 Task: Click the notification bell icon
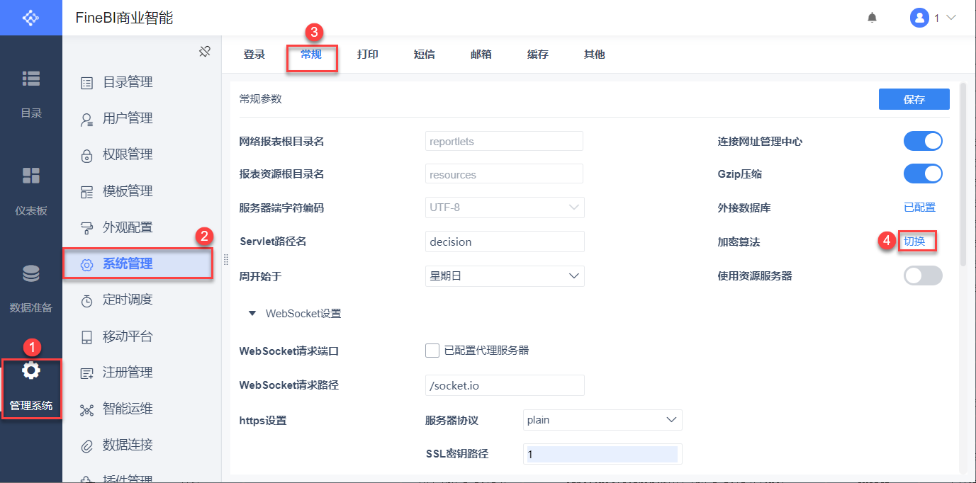872,17
